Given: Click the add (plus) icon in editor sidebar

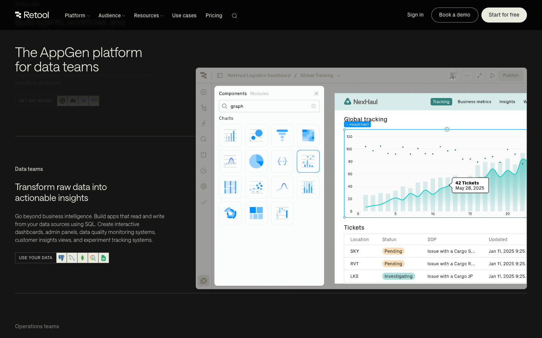Looking at the screenshot, I should (x=204, y=92).
